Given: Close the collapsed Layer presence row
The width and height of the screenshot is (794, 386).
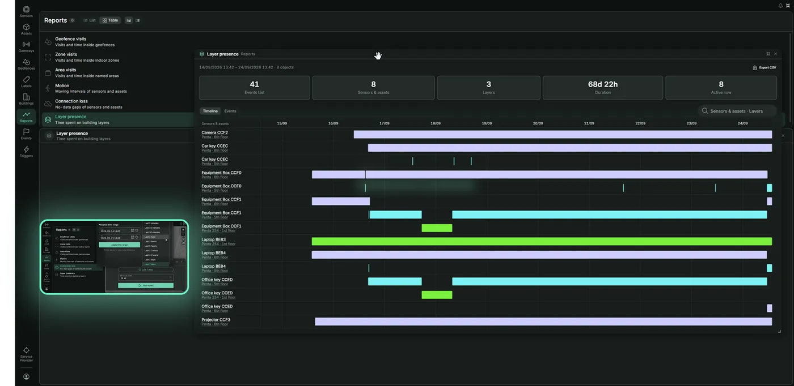Looking at the screenshot, I should (x=783, y=136).
